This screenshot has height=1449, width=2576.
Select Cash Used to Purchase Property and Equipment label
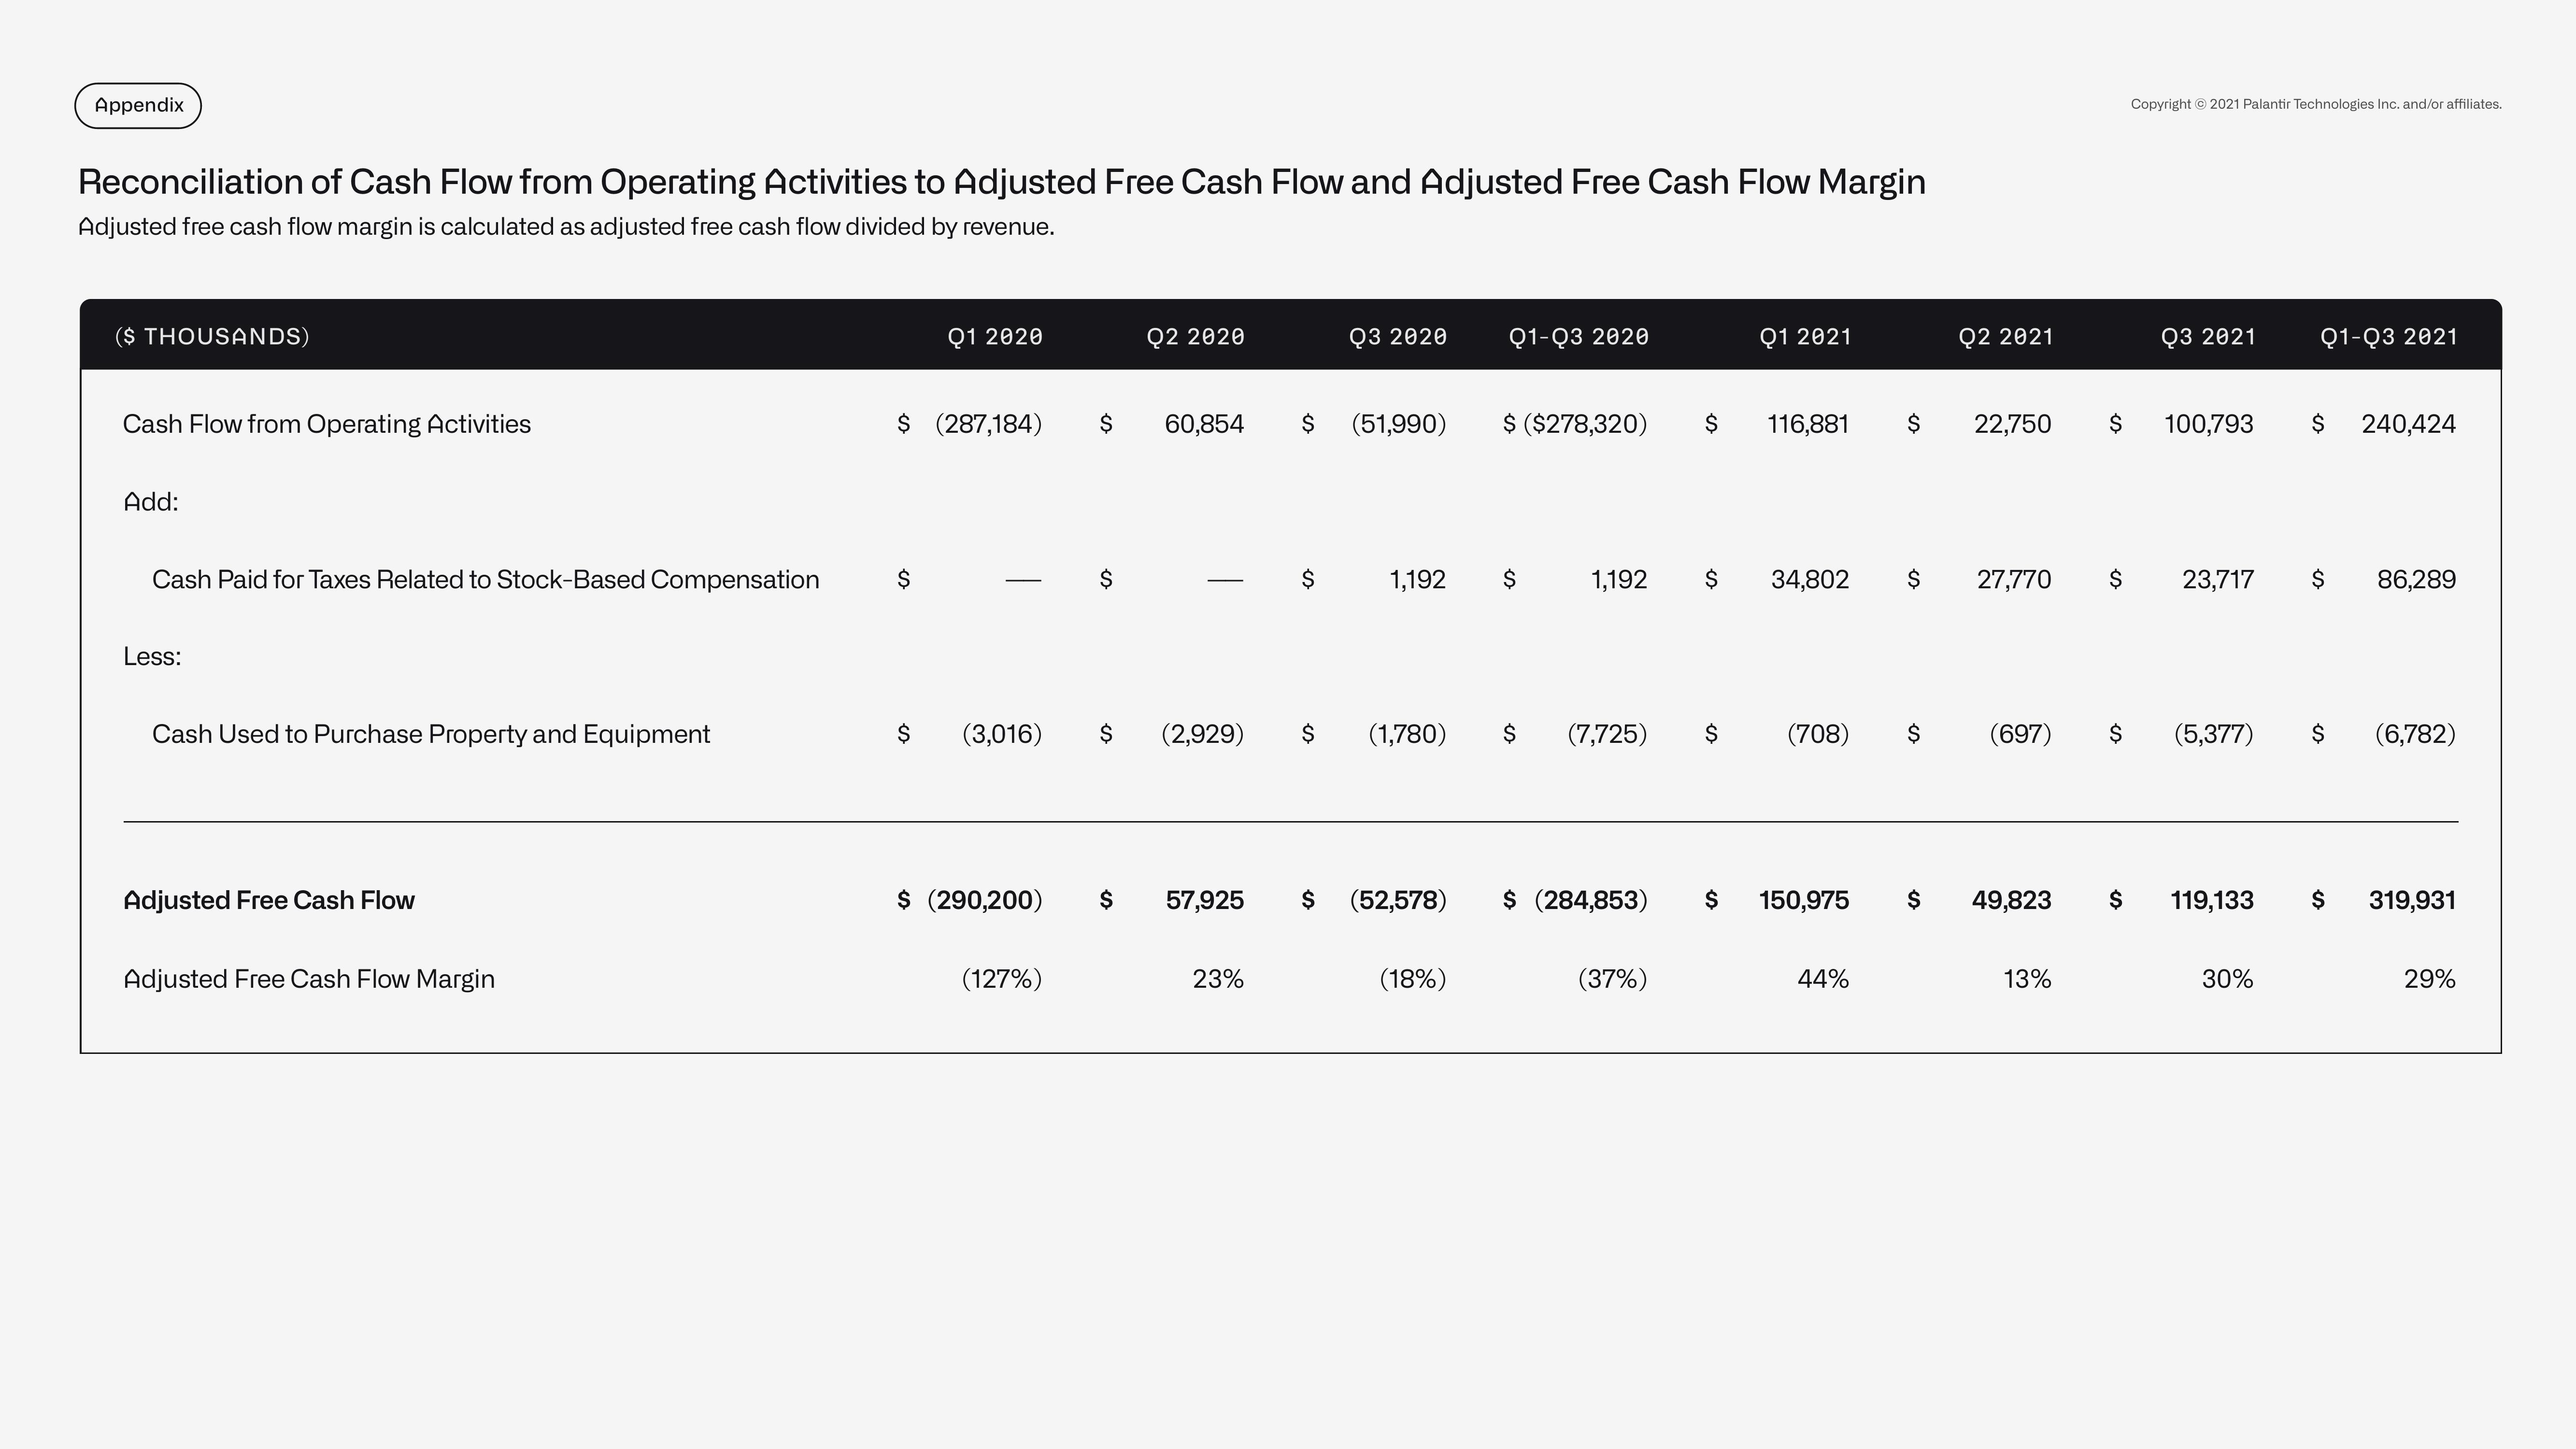click(431, 735)
